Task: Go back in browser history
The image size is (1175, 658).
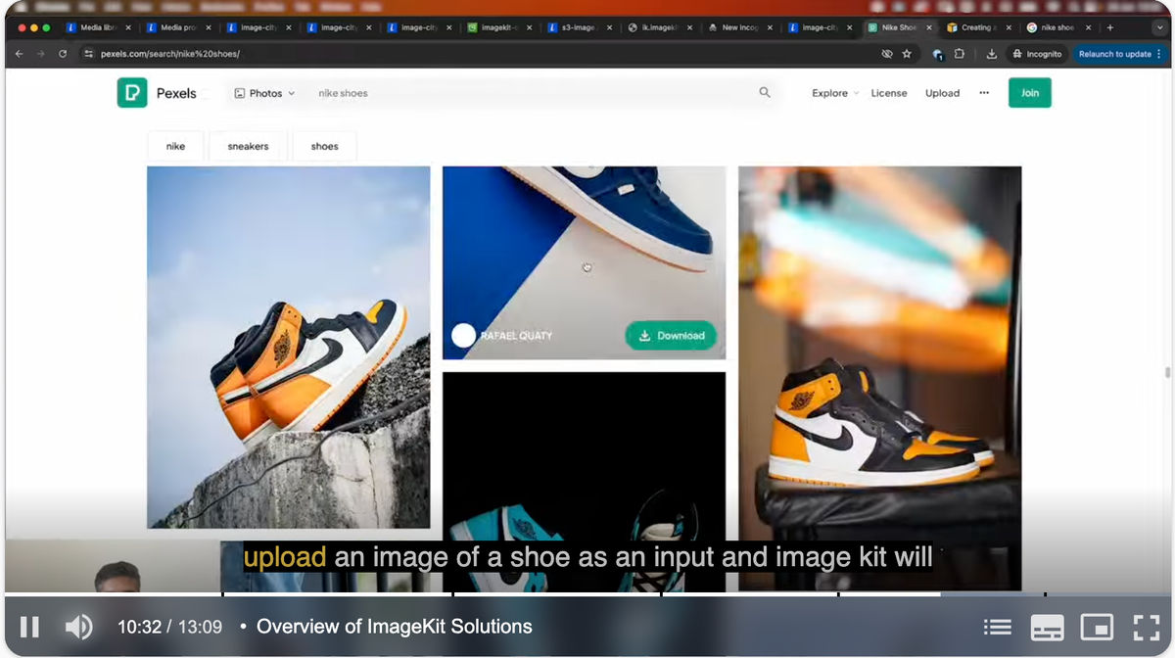Action: [19, 54]
